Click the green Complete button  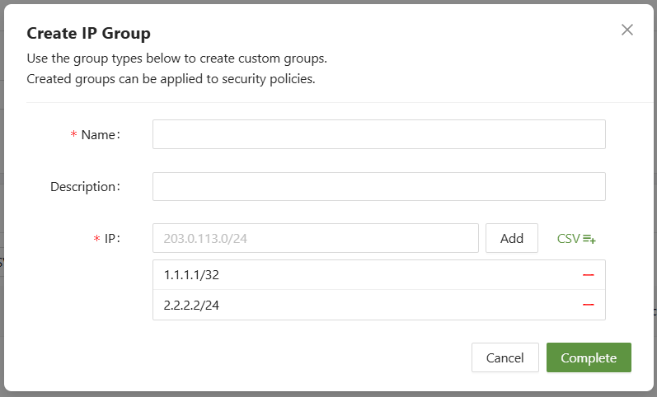pyautogui.click(x=589, y=357)
